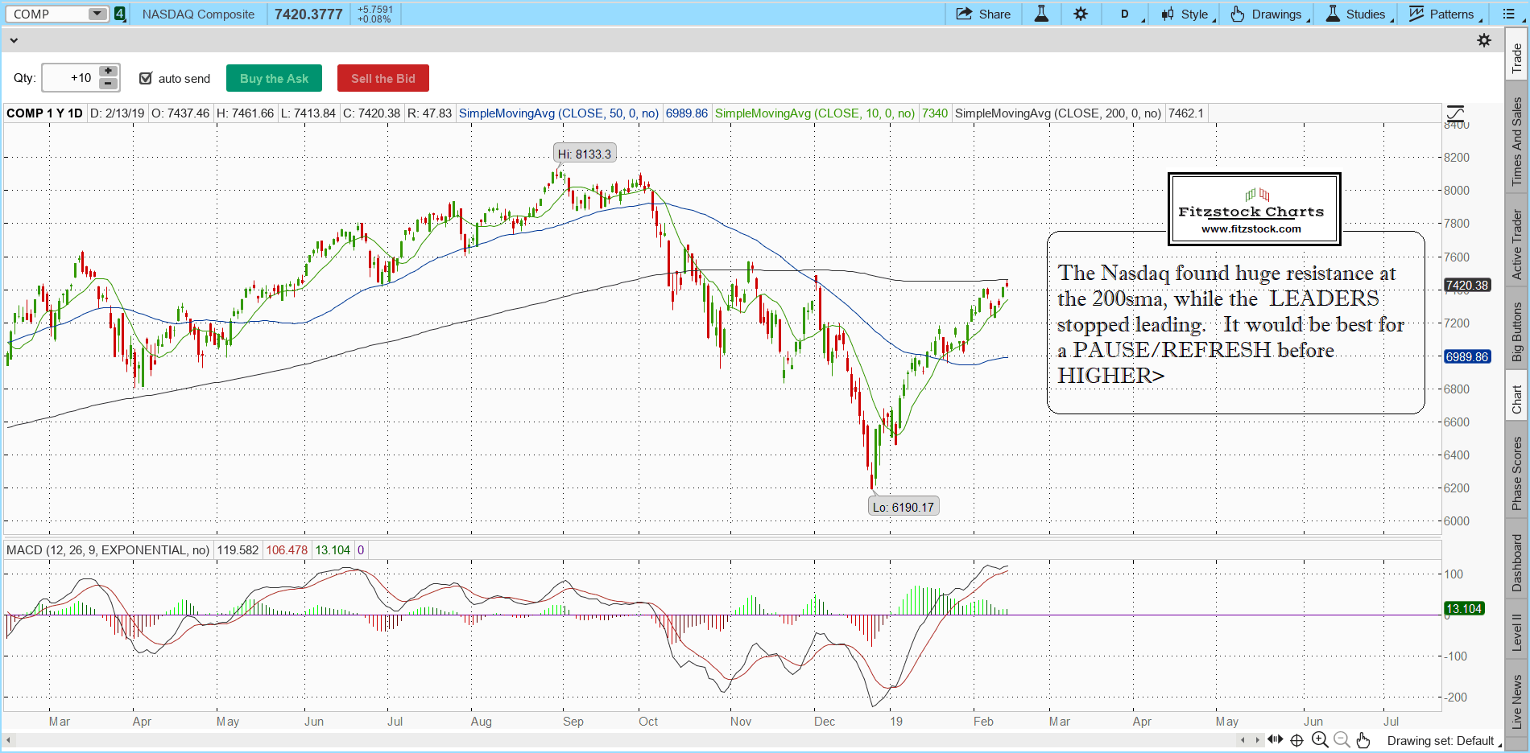Open the Drawing set: Default dropdown
Image resolution: width=1530 pixels, height=753 pixels.
(1443, 741)
